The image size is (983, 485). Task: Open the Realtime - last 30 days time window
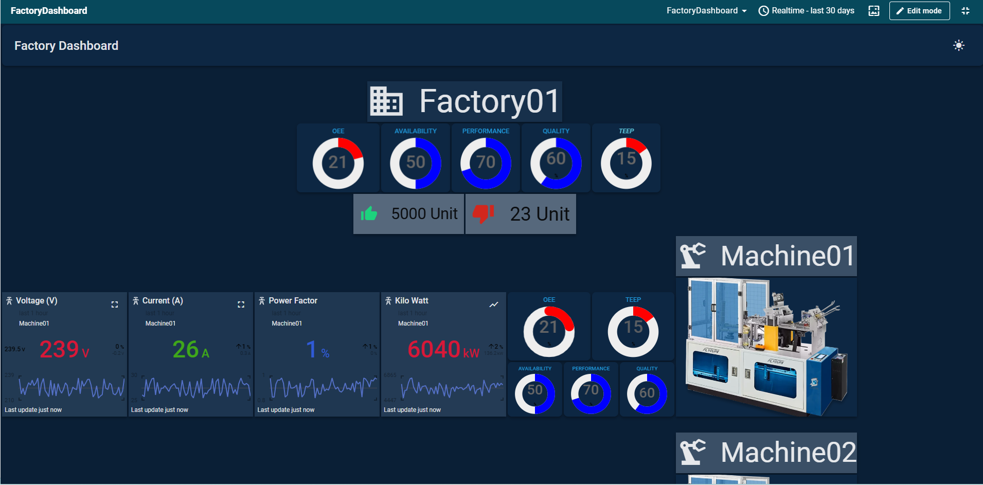click(x=806, y=11)
